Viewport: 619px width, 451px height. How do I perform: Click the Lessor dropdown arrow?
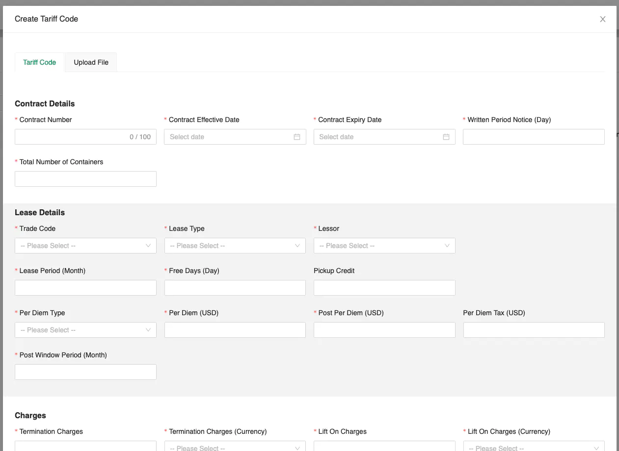(447, 246)
